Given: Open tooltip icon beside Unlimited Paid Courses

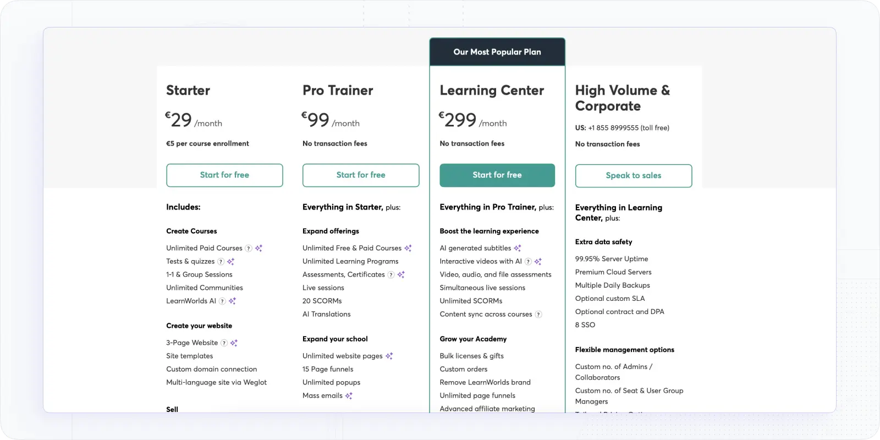Looking at the screenshot, I should [x=248, y=248].
